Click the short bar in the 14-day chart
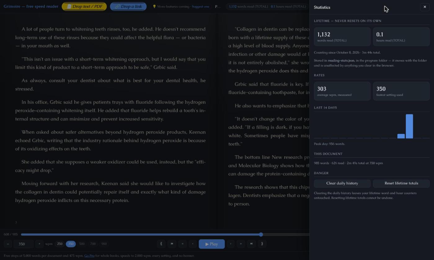This screenshot has width=434, height=260. coord(401,136)
